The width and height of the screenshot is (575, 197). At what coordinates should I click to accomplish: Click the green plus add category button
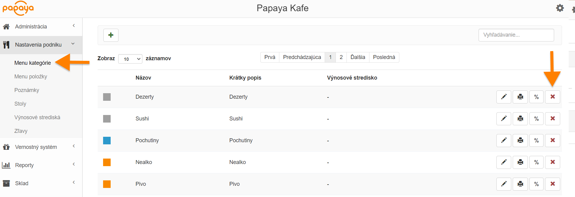click(111, 35)
